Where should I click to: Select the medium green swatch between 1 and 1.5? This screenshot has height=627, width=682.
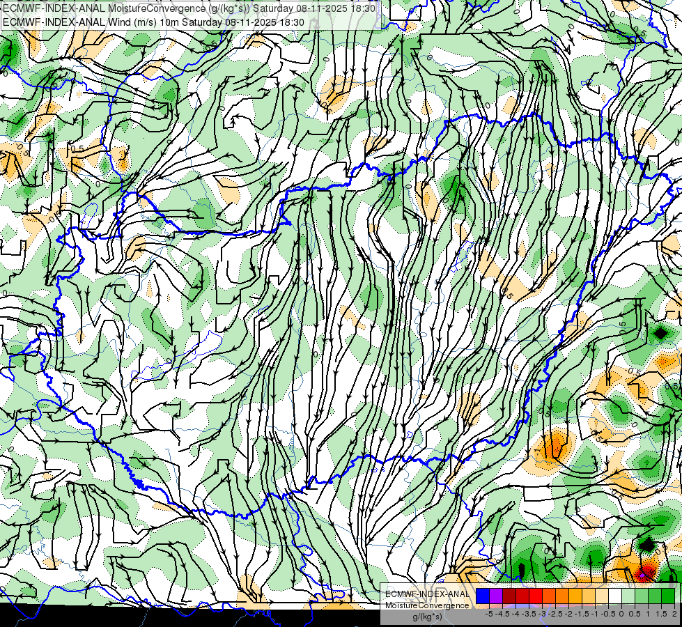[655, 596]
